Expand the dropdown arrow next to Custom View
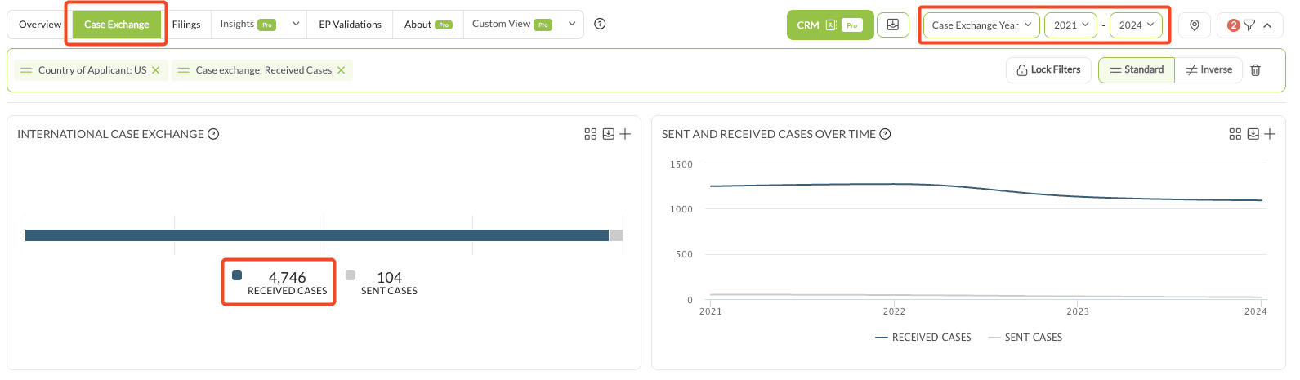Image resolution: width=1300 pixels, height=380 pixels. point(572,24)
